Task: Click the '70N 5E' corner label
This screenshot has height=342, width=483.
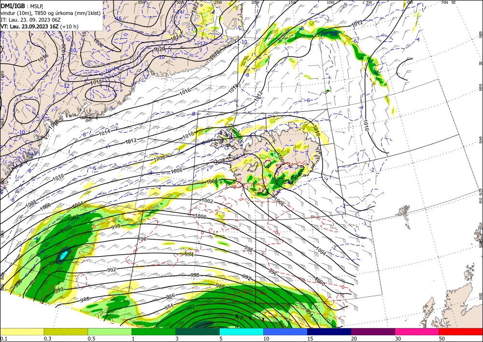Action: pos(448,2)
